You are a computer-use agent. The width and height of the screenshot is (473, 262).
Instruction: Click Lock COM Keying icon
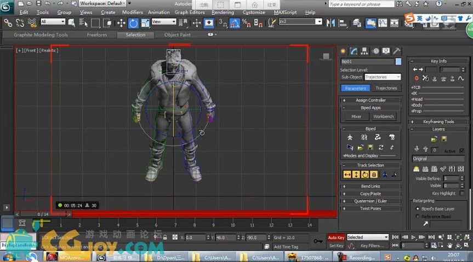[374, 174]
